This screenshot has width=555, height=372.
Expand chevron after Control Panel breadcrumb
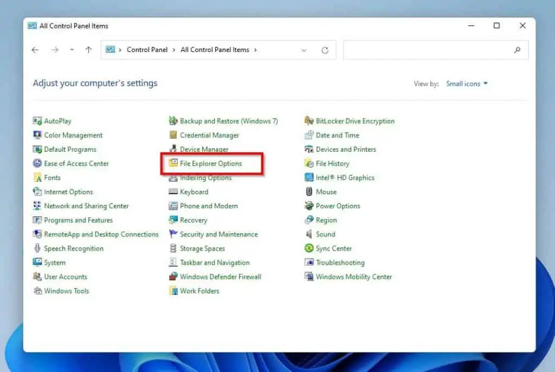pos(174,50)
